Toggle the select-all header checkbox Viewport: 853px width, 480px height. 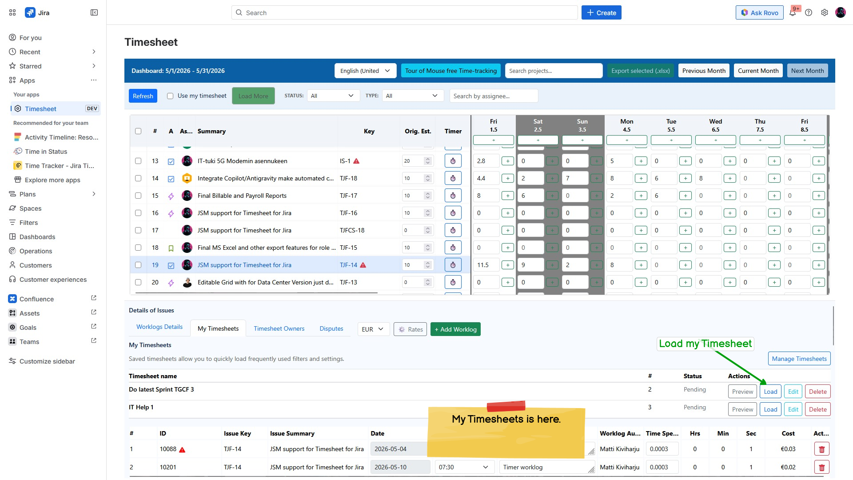pos(138,131)
